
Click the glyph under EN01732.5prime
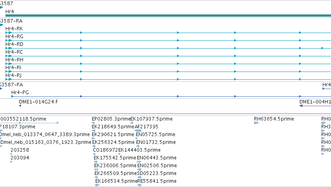point(138,146)
